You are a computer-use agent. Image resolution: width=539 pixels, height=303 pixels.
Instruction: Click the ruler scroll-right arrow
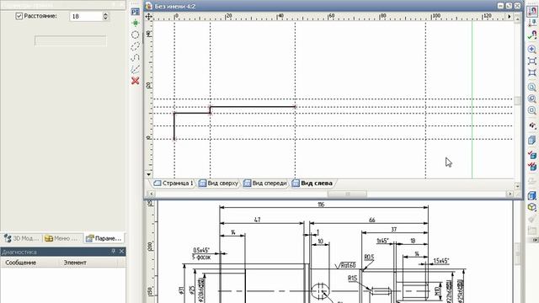point(510,16)
